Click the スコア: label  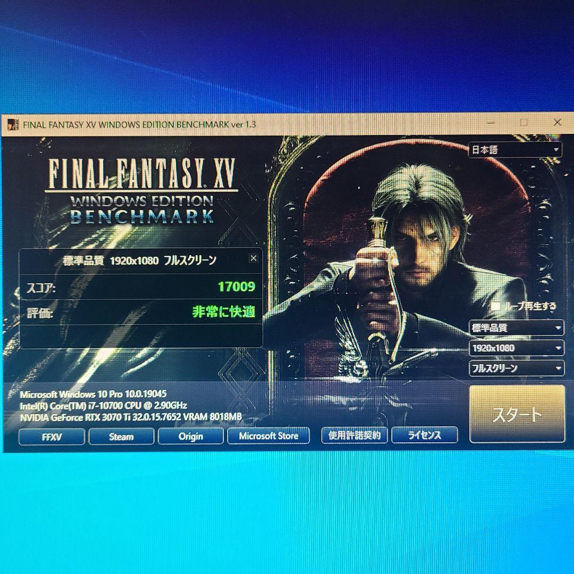point(40,288)
